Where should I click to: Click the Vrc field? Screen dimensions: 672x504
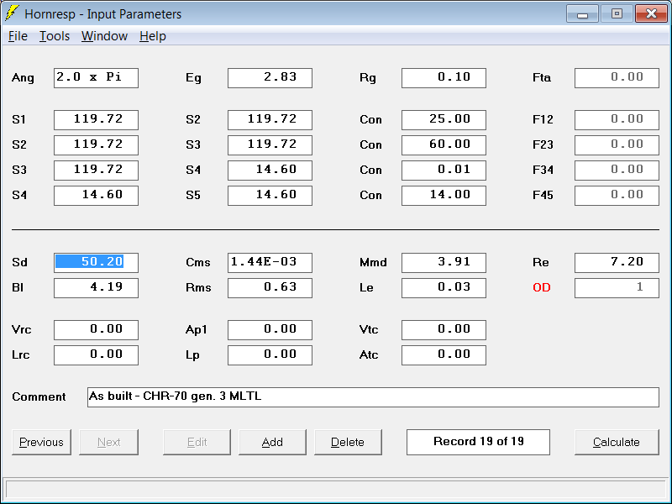tap(96, 330)
